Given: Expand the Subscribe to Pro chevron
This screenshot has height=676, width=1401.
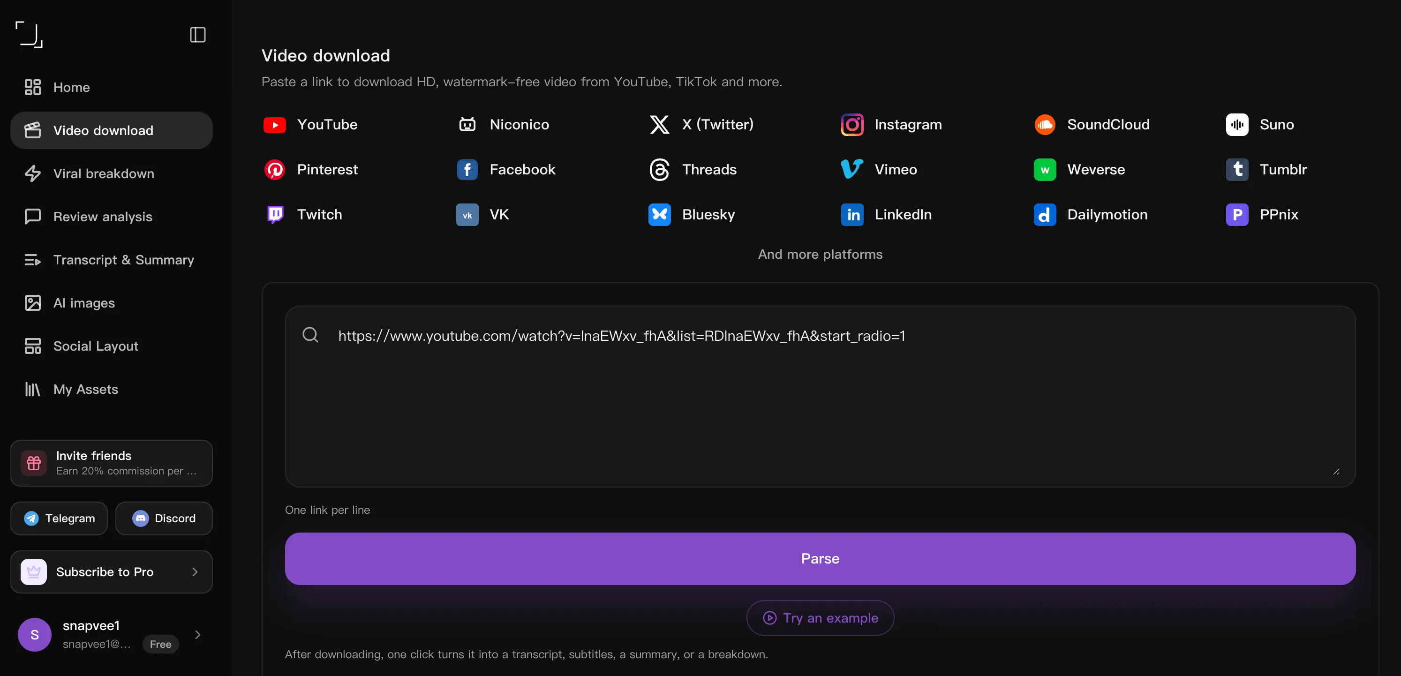Looking at the screenshot, I should [195, 571].
